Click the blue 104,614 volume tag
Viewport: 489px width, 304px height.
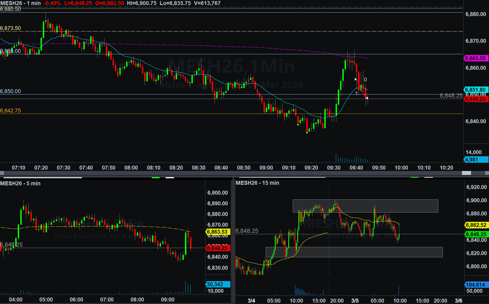tap(476, 285)
